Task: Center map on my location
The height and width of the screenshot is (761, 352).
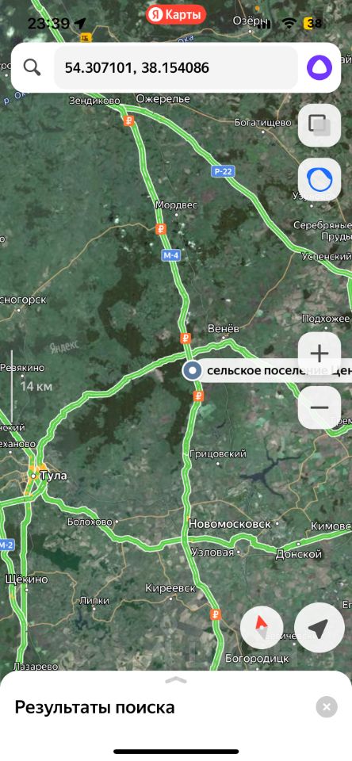Action: (x=318, y=629)
